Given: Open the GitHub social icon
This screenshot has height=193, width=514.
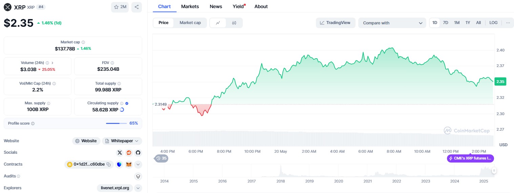Looking at the screenshot, I should (138, 153).
